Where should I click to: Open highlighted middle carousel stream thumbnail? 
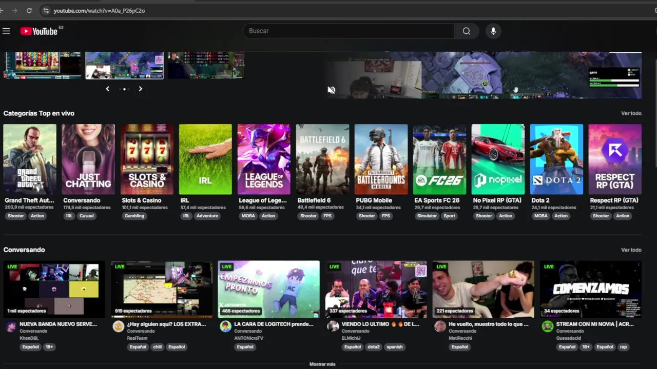124,65
